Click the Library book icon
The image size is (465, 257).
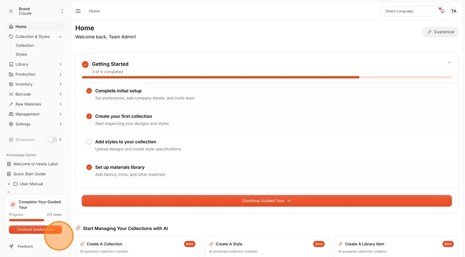(x=11, y=64)
